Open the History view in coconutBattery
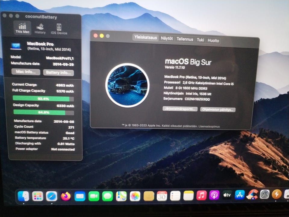The width and height of the screenshot is (289, 217). pyautogui.click(x=40, y=29)
